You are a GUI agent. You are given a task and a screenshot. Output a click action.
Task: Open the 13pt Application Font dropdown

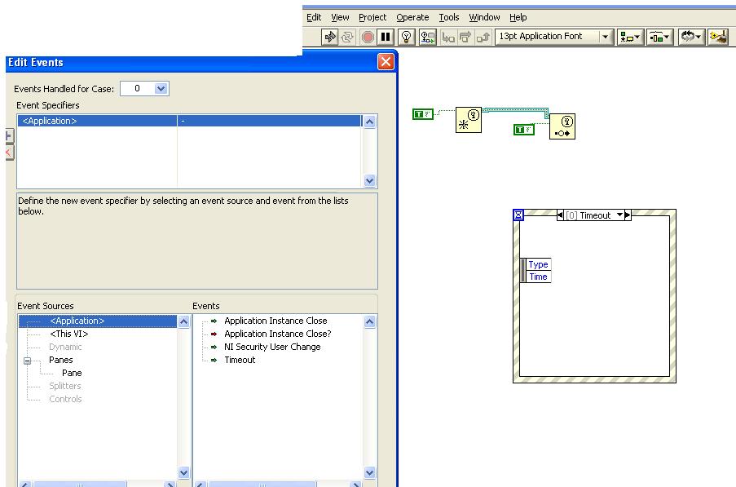pos(554,37)
